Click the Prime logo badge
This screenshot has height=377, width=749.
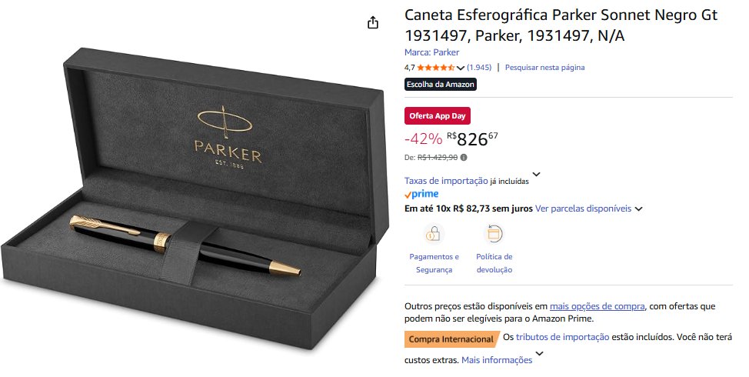point(421,194)
